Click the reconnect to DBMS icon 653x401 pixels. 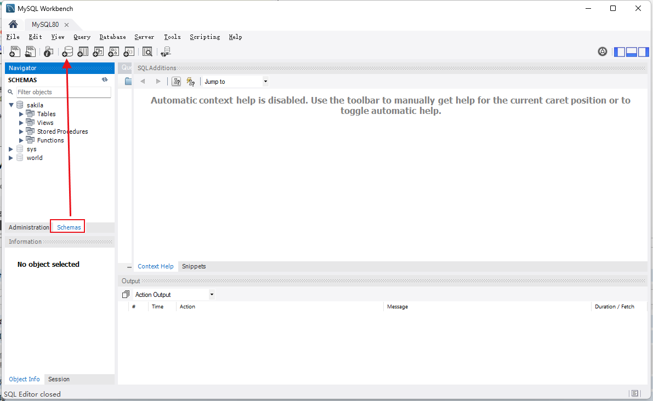[166, 51]
